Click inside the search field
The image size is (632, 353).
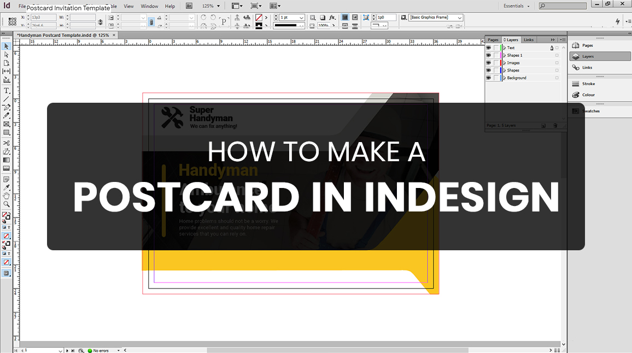[x=562, y=5]
